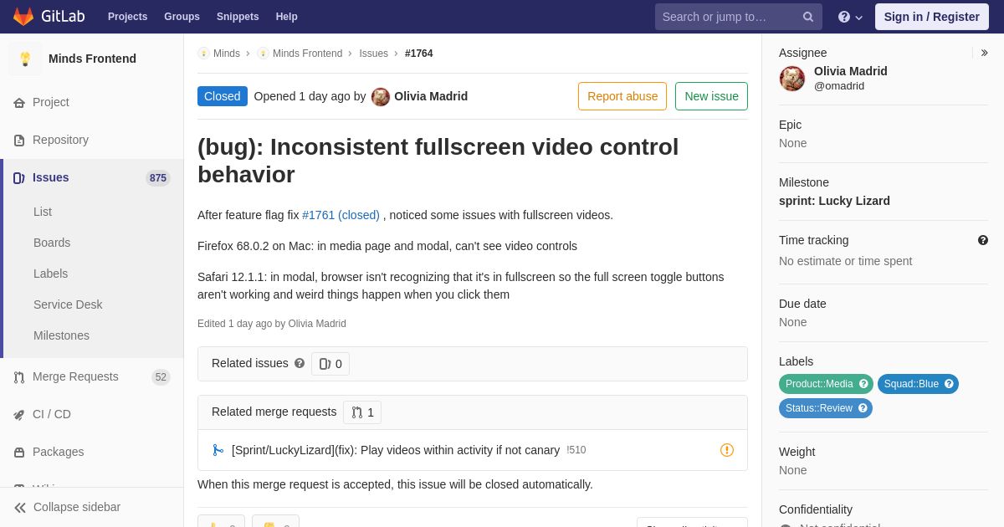Focus the Search or jump to field
1004x527 pixels.
pos(739,17)
